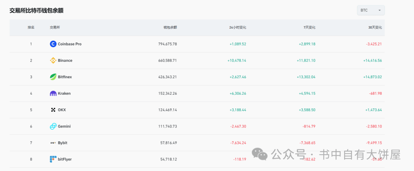The width and height of the screenshot is (414, 171).
Task: Click the bitFlyer logo icon
Action: pos(53,159)
